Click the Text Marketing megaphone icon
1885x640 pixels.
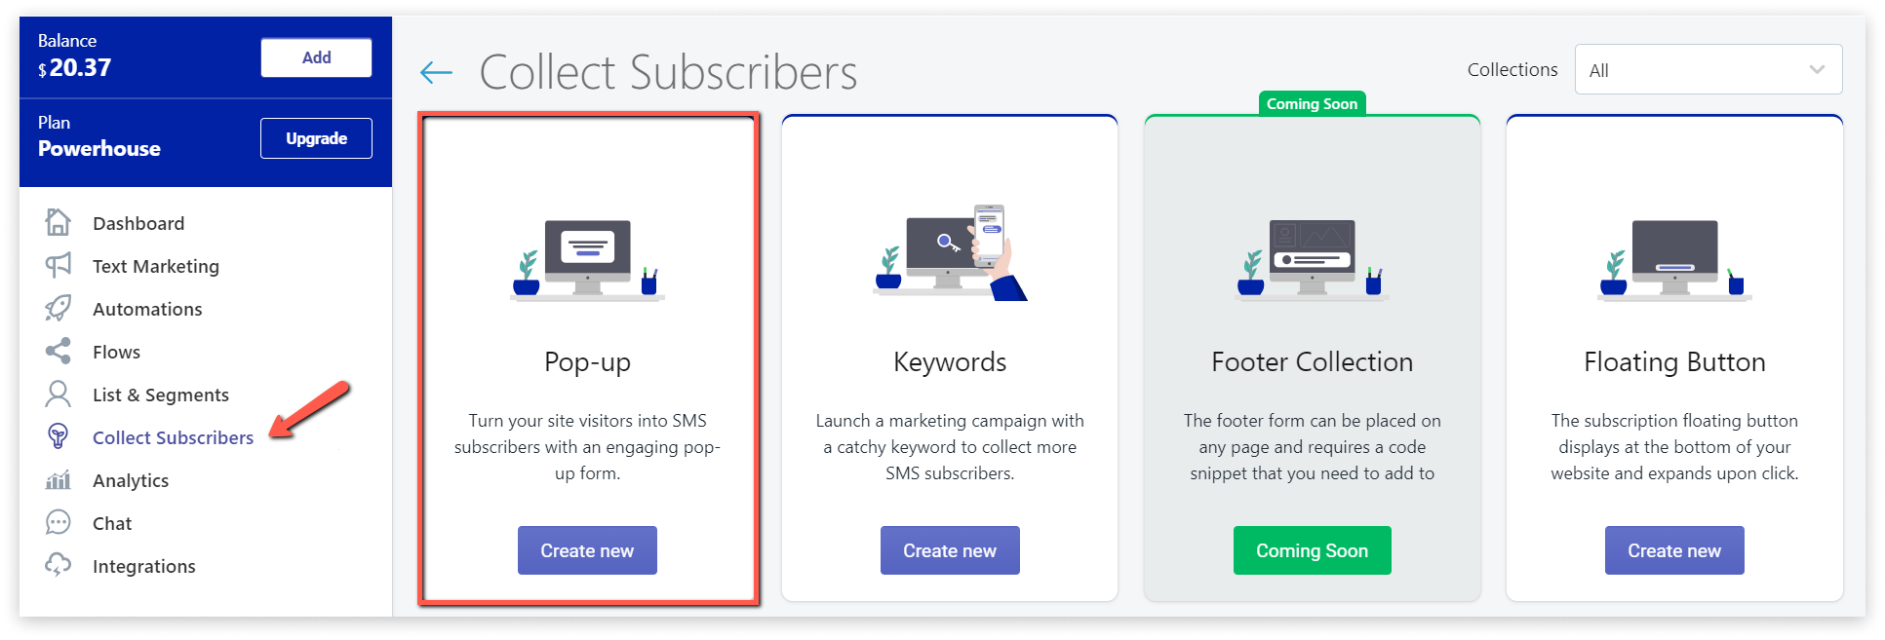[59, 265]
